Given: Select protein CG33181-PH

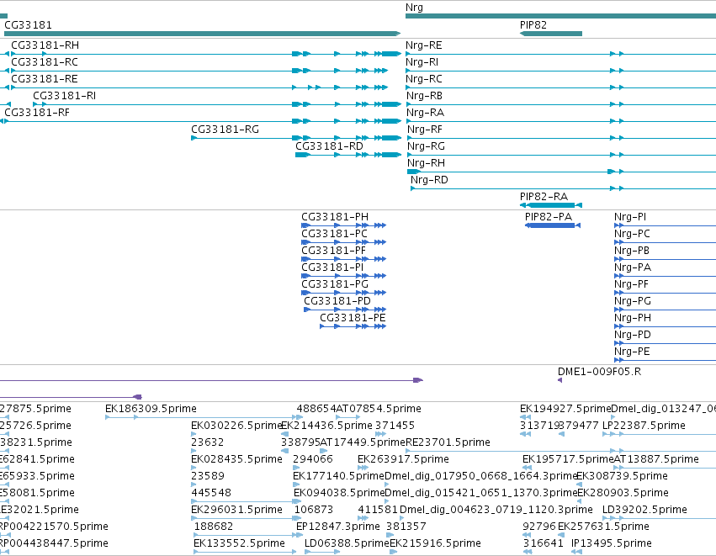Looking at the screenshot, I should [335, 217].
